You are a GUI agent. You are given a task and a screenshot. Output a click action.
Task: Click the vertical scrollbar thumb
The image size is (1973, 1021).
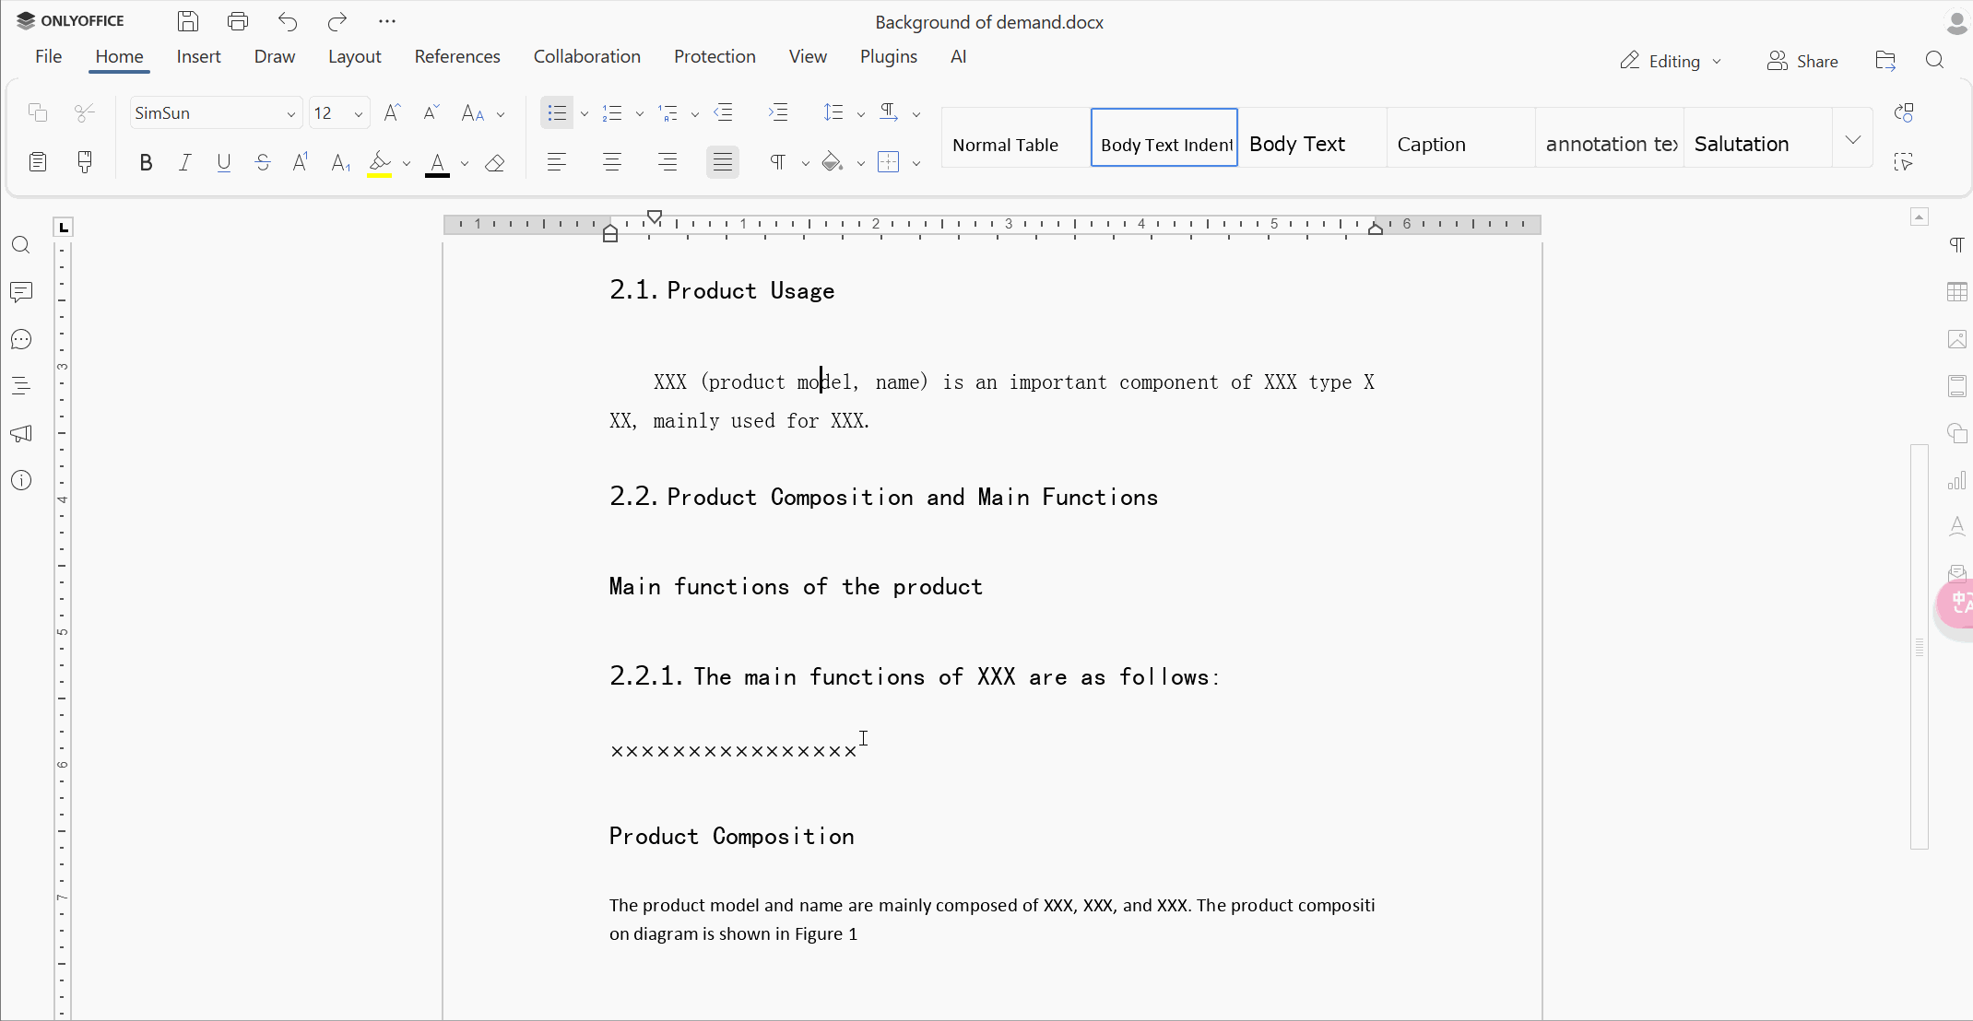click(1920, 647)
